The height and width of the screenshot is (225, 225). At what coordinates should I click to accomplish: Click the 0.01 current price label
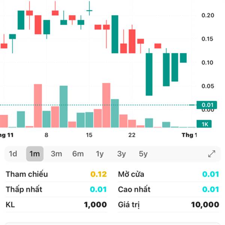point(207,105)
